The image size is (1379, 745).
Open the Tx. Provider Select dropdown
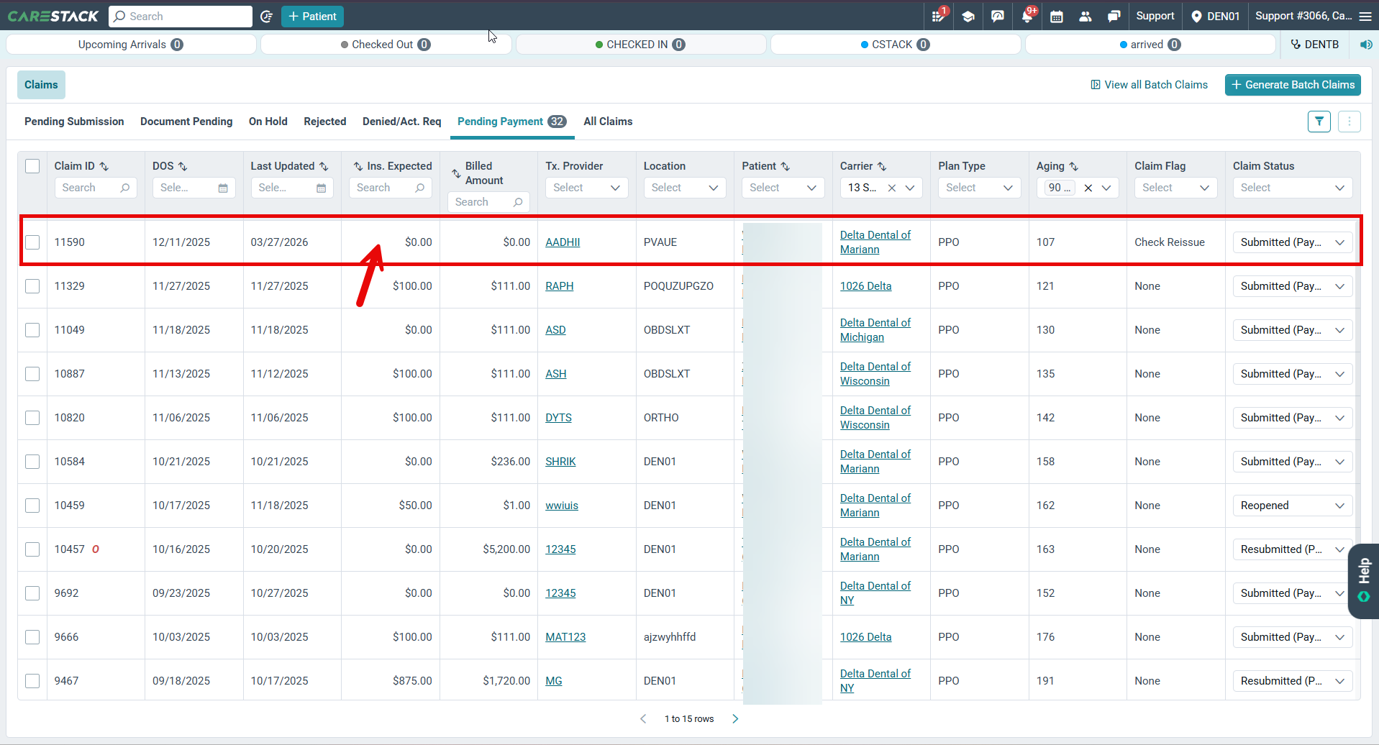[x=586, y=188]
